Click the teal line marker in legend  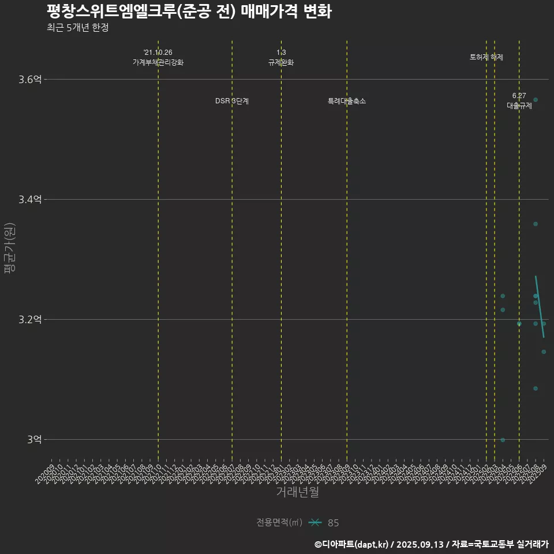point(315,523)
